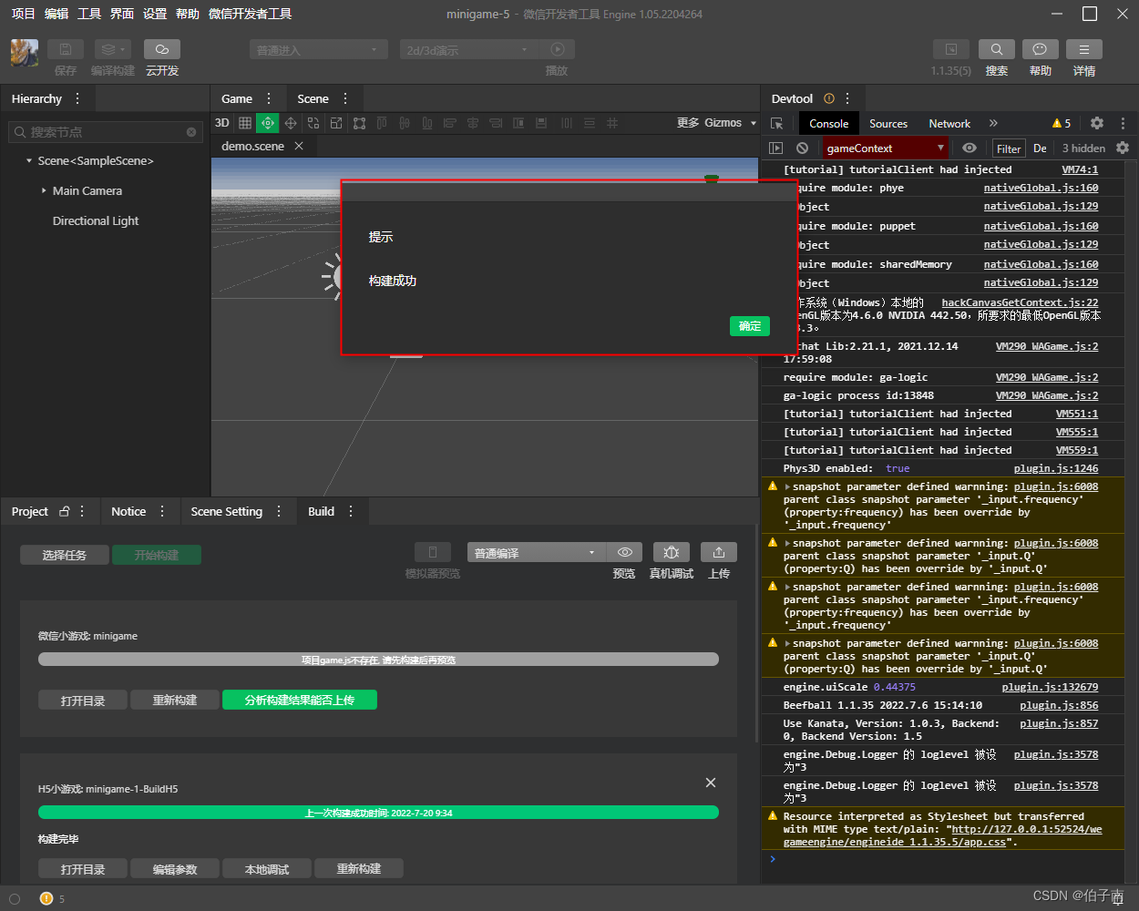Close the H5小游戏 build card

pos(711,783)
